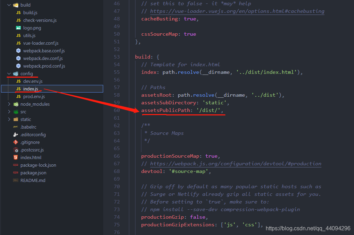Click the node_modules folder icon

coord(16,104)
